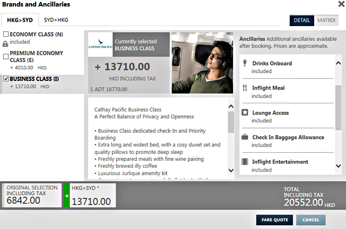Click the Check In Baggage Allowance label
The image size is (346, 229).
(x=288, y=137)
